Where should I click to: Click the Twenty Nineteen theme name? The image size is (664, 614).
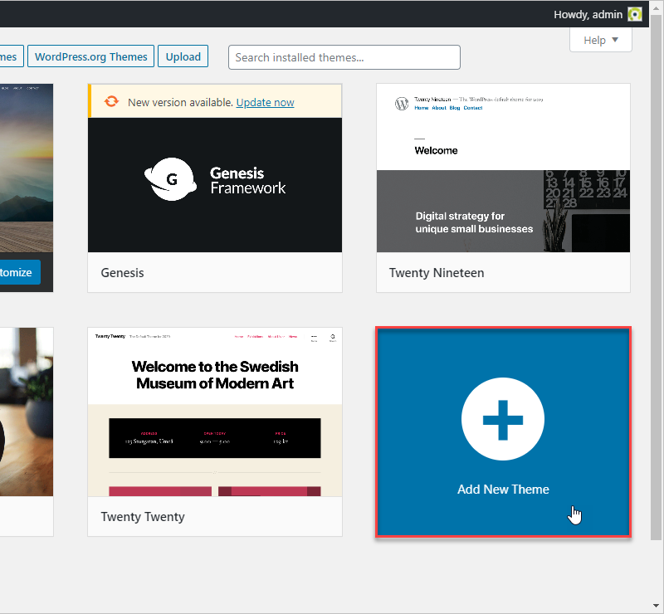pos(437,273)
